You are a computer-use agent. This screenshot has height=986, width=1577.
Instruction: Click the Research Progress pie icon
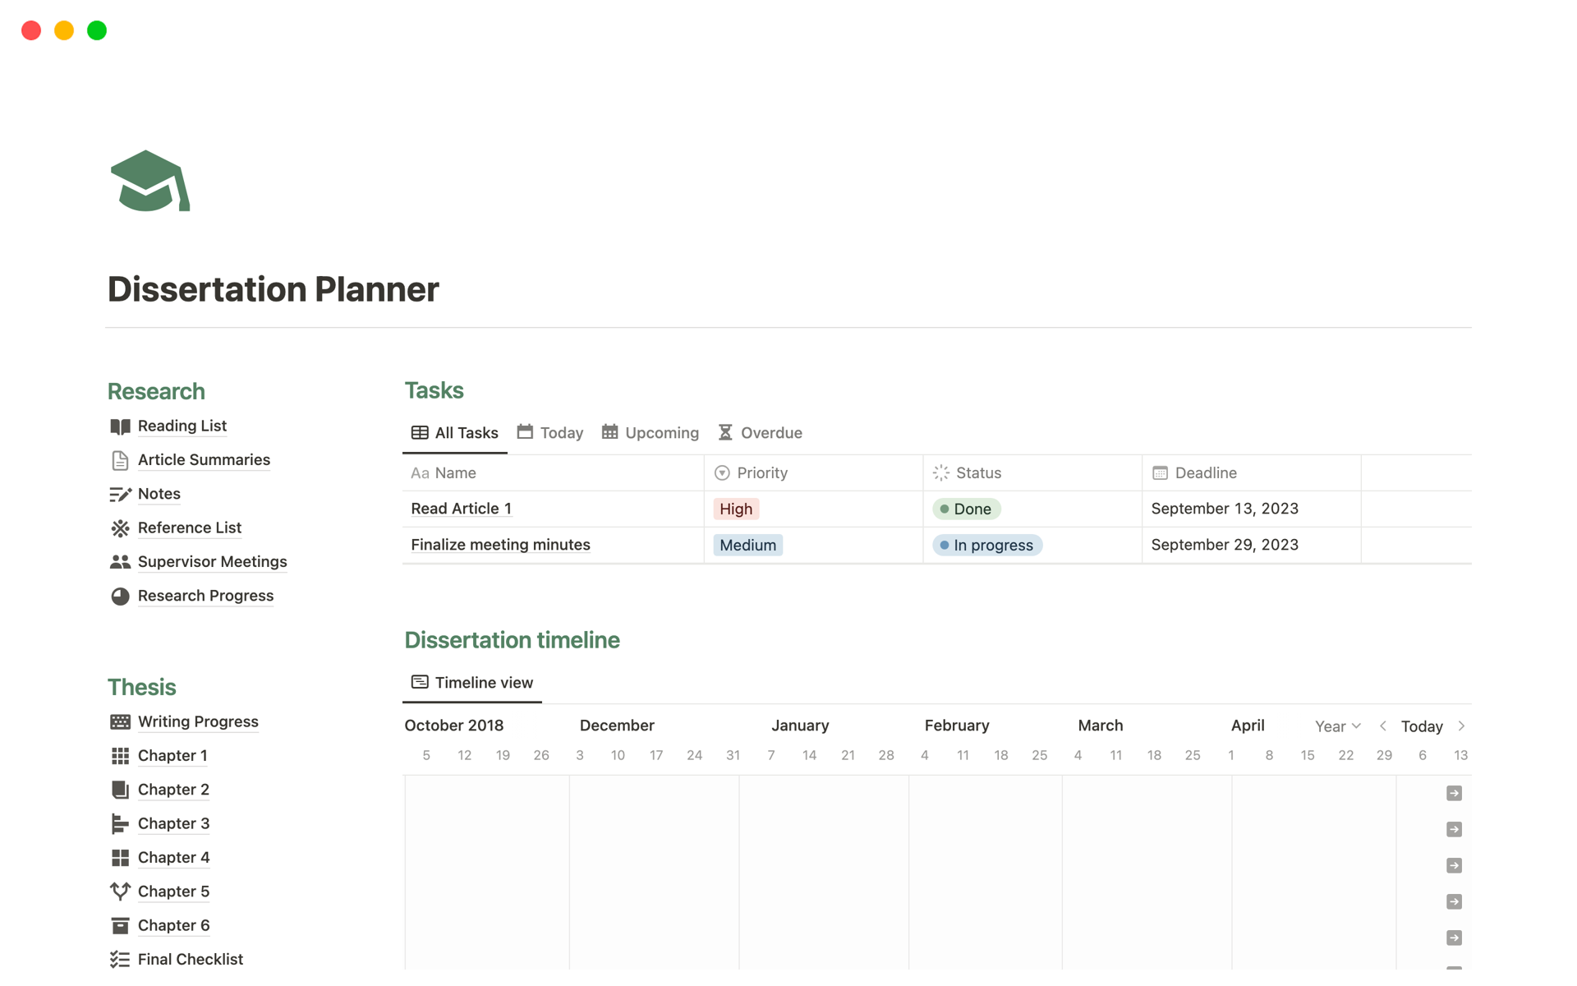[x=120, y=596]
